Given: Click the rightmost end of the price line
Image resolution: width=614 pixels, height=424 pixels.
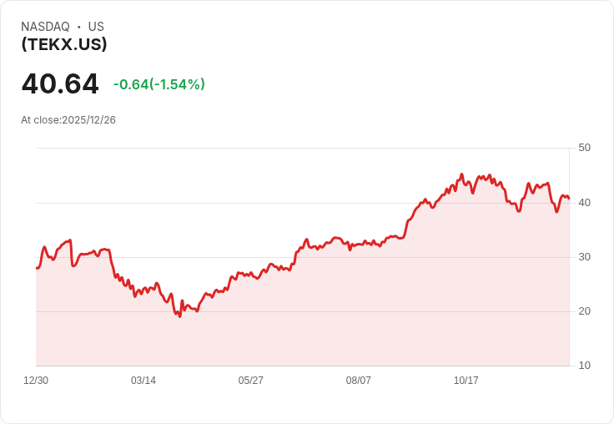Looking at the screenshot, I should coord(569,199).
